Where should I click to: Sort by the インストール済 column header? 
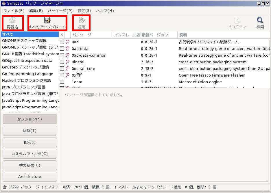[x=126, y=35]
